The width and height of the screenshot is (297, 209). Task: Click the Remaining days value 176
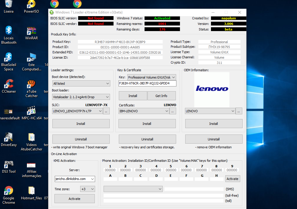(x=162, y=29)
